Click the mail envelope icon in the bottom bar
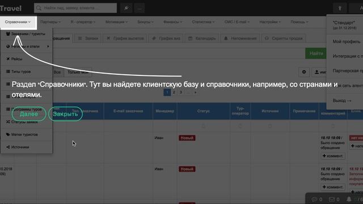This screenshot has height=204, width=363. pos(332,199)
